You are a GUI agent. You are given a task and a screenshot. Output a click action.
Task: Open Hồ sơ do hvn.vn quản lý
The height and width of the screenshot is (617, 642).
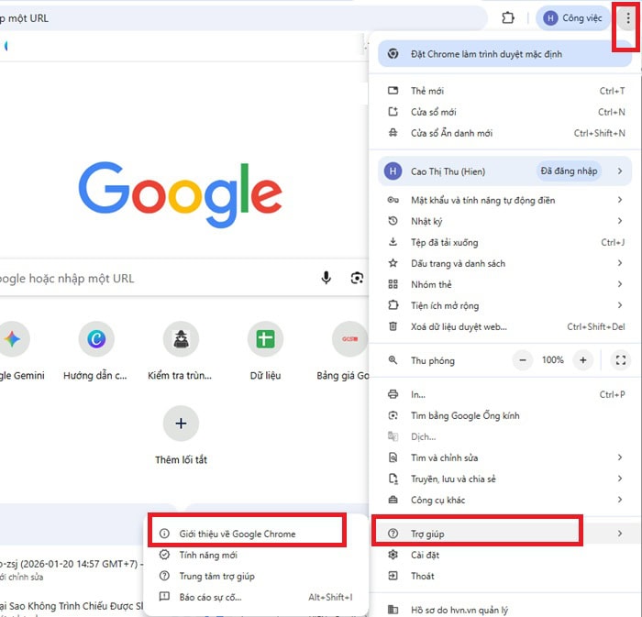point(505,610)
